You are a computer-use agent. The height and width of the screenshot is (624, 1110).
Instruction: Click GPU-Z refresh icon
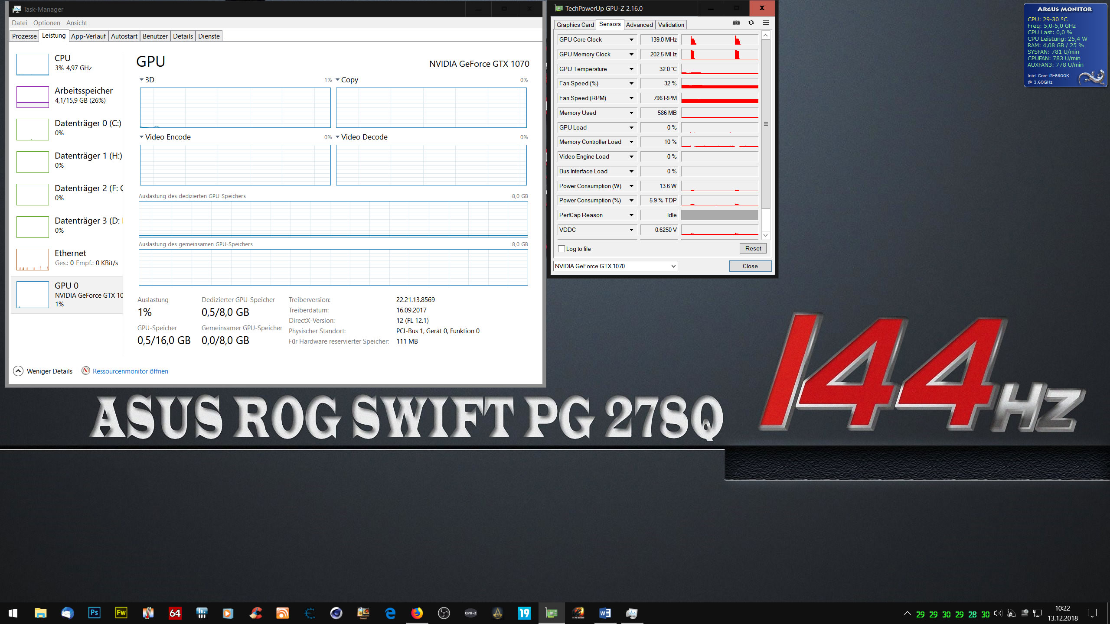(751, 23)
